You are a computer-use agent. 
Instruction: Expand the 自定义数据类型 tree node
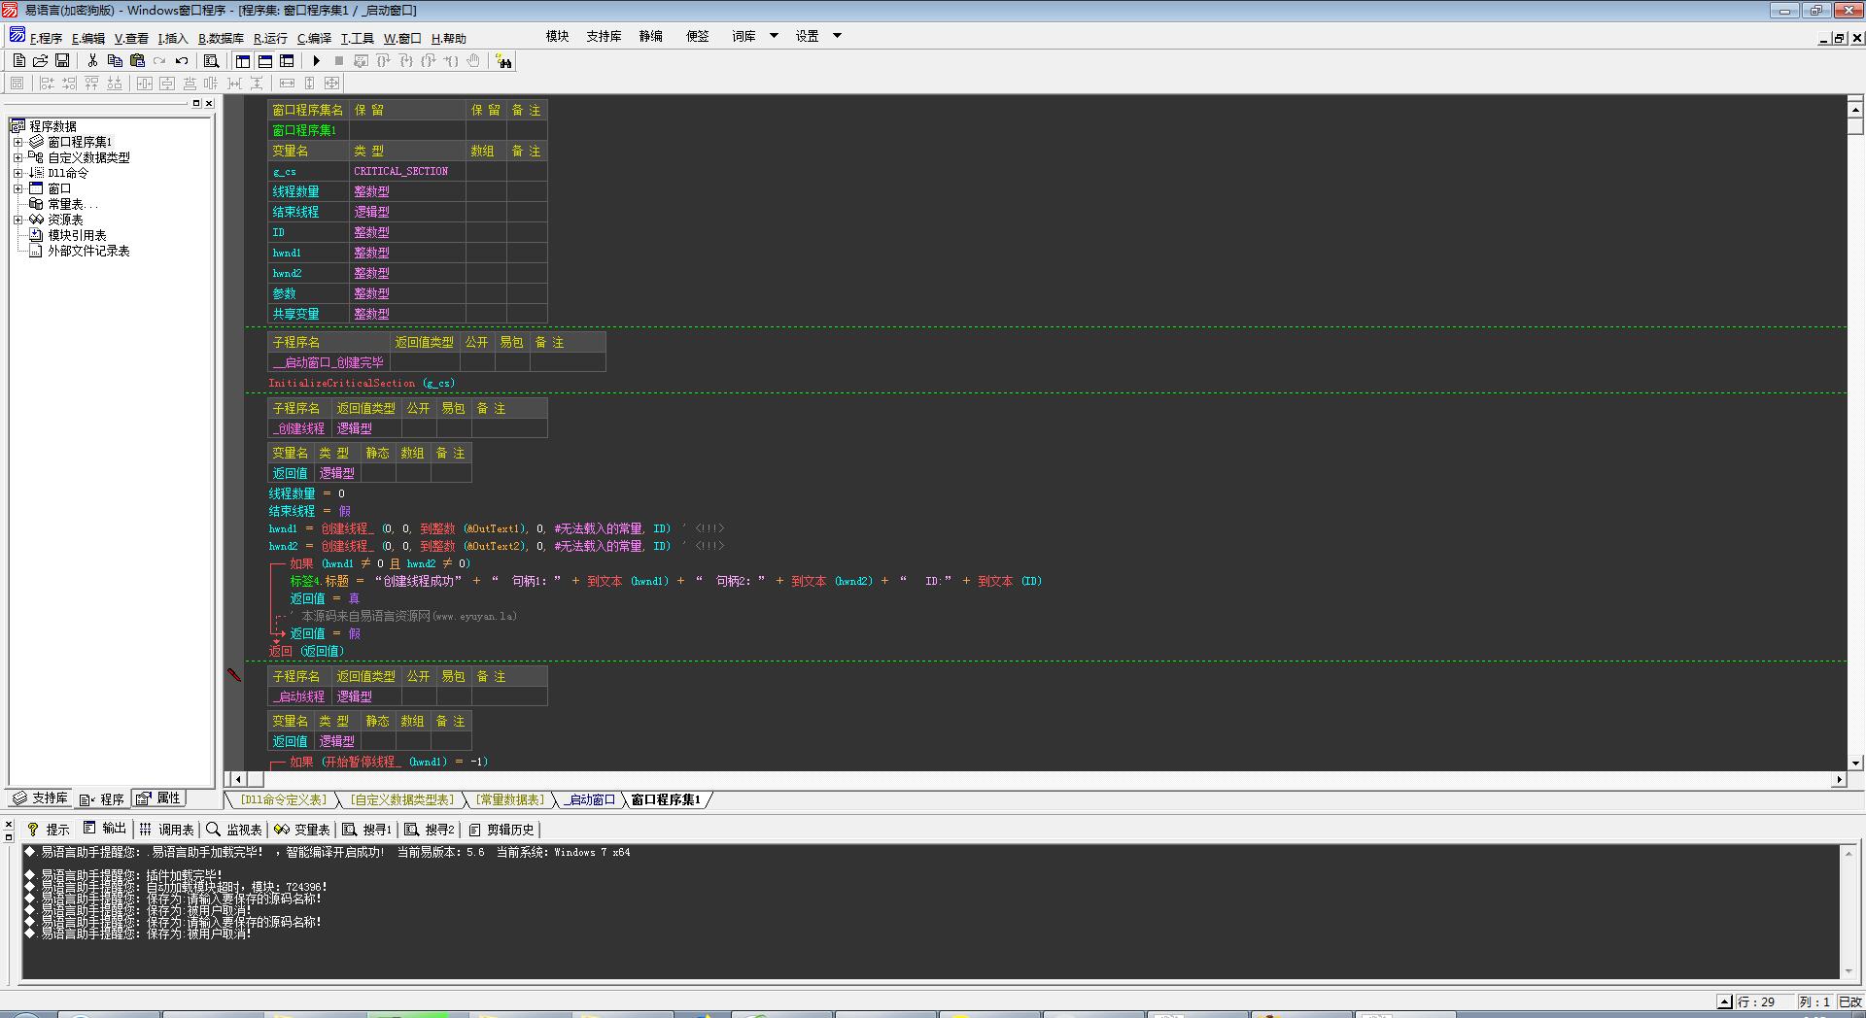[x=17, y=157]
